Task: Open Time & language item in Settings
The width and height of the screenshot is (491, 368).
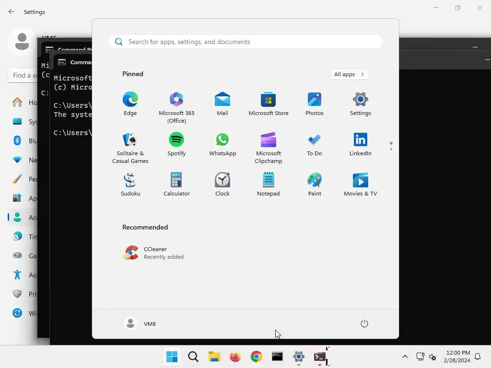Action: point(23,237)
